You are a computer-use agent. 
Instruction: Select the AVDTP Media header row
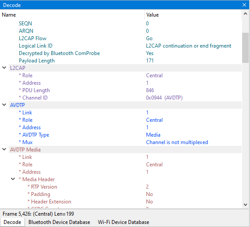[x=125, y=150]
